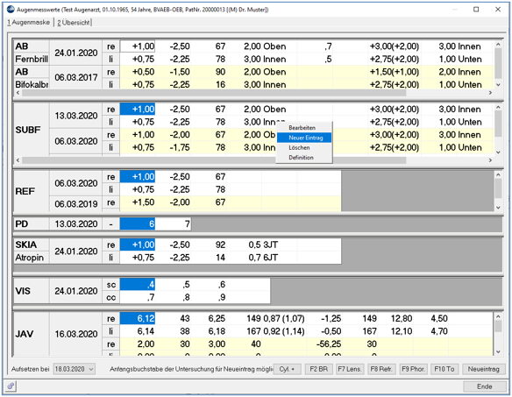Select JAV re value 6,12

pos(138,318)
